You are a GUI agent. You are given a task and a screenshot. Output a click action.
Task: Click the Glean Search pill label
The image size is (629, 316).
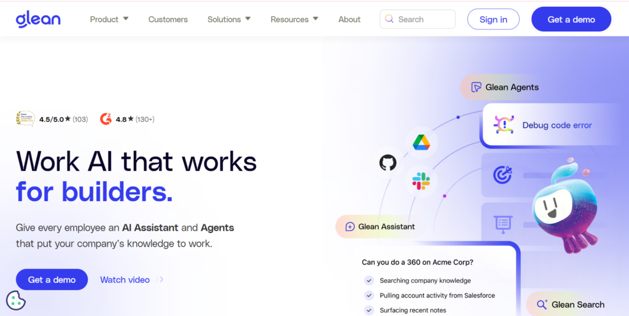pyautogui.click(x=578, y=305)
